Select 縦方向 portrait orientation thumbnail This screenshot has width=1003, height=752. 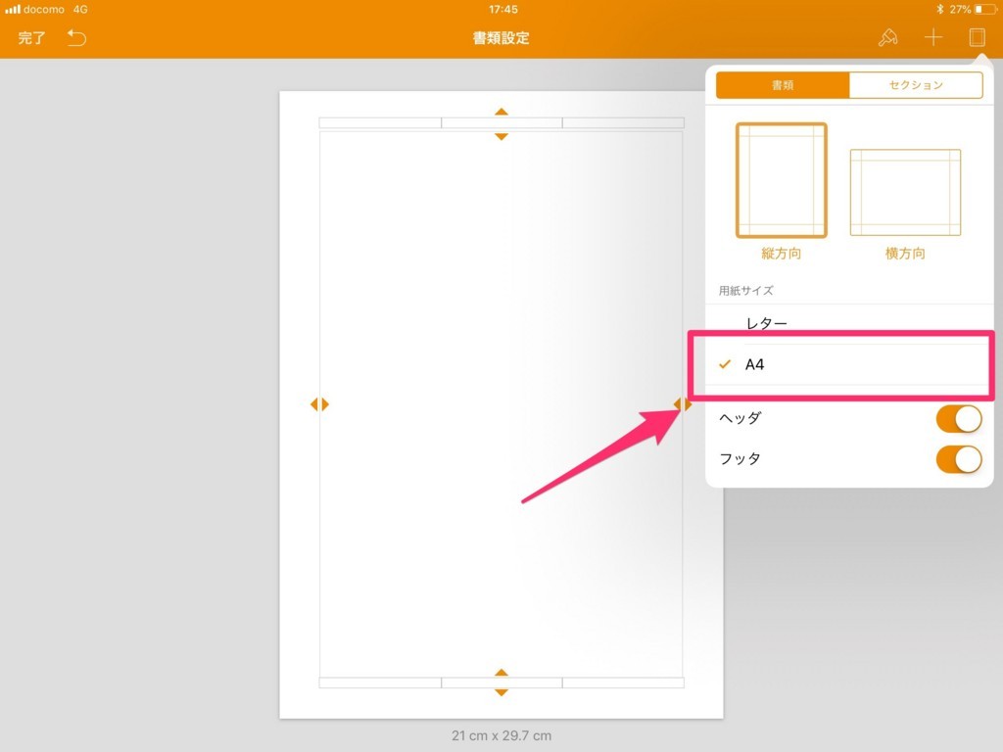[x=781, y=180]
